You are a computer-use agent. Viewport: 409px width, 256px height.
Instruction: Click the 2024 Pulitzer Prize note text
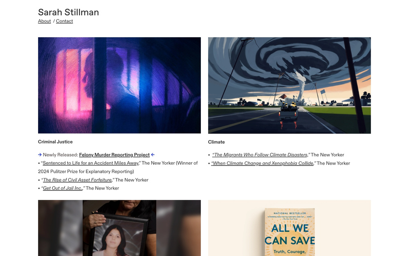tap(86, 172)
